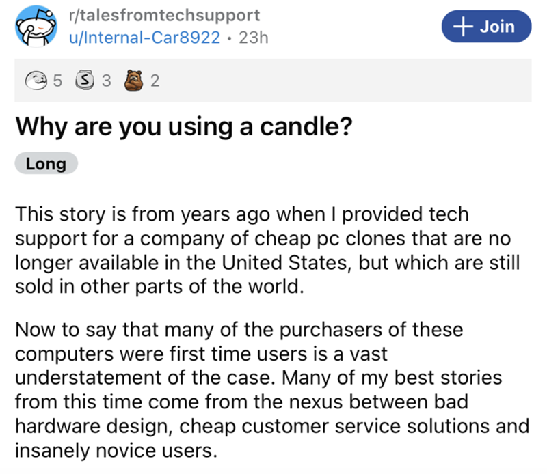Viewport: 547px width, 474px height.
Task: Click the award count 5
Action: pos(57,82)
